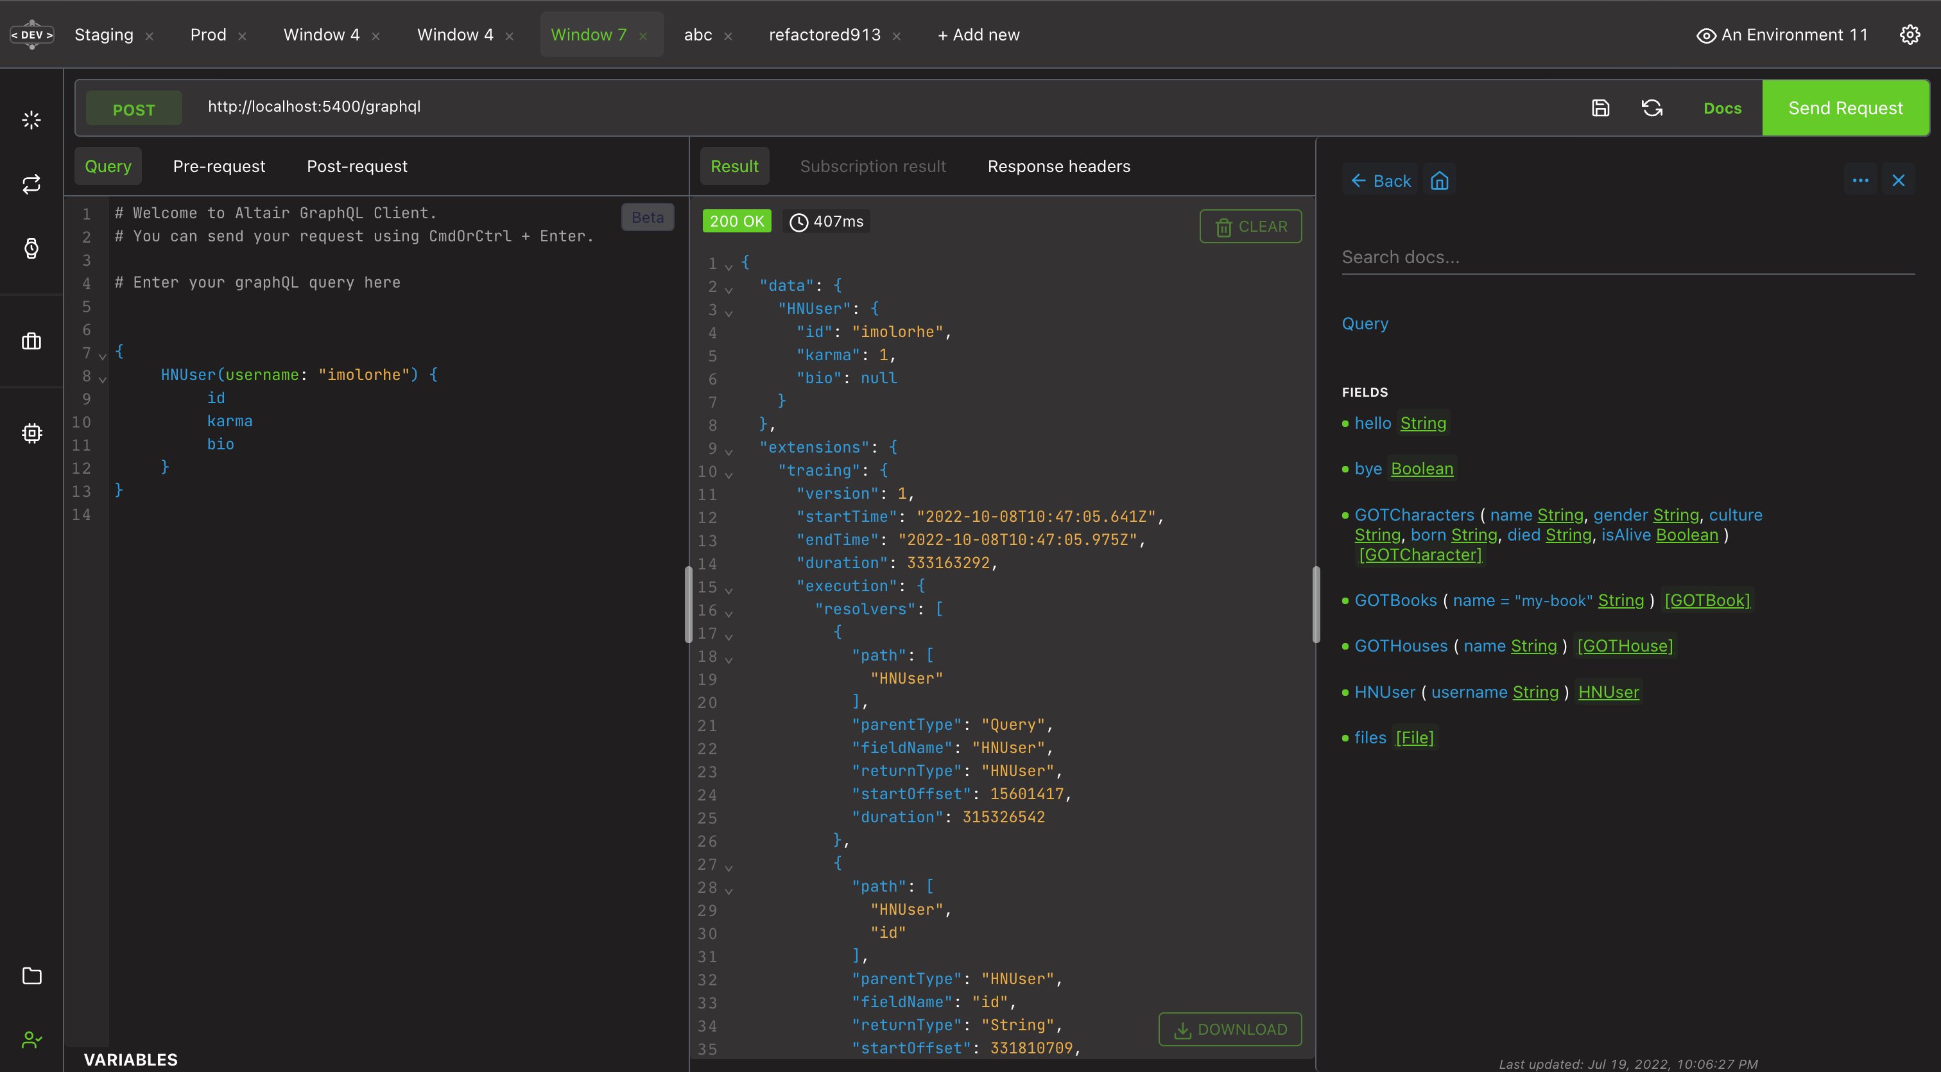Click the watch history icon in the sidebar

coord(31,248)
